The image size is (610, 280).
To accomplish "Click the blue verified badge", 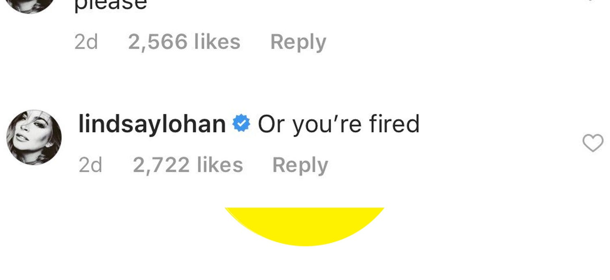I will (241, 124).
